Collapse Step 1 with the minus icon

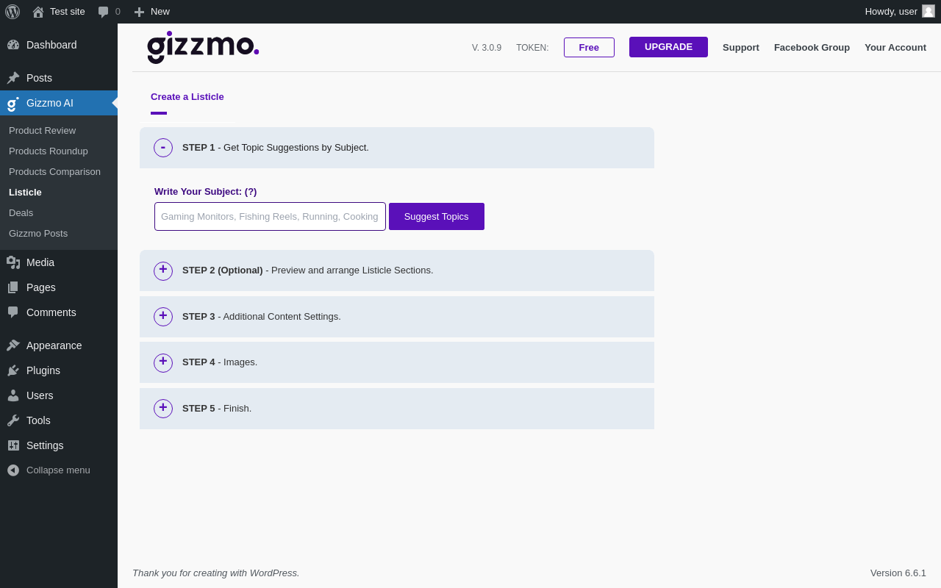click(163, 148)
